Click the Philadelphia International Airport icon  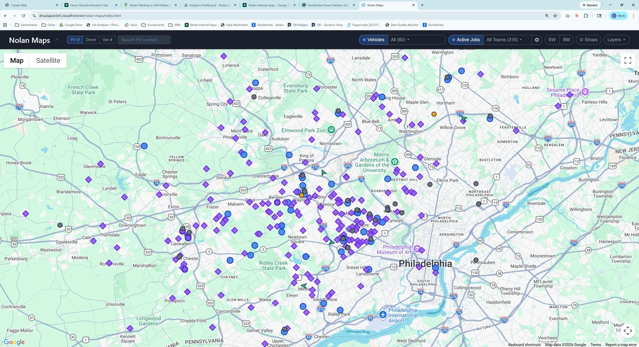[383, 315]
